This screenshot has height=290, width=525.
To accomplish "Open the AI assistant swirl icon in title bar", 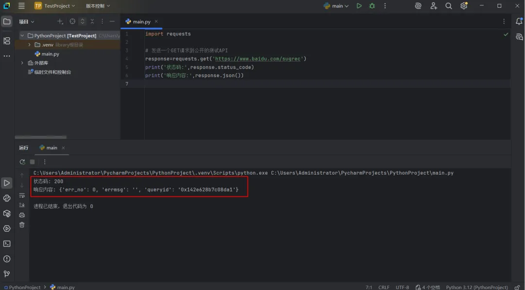I will [x=418, y=6].
